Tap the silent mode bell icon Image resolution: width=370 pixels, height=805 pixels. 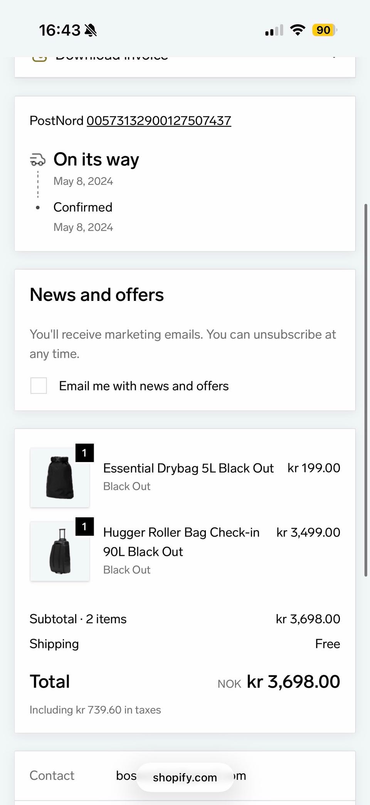pyautogui.click(x=91, y=30)
